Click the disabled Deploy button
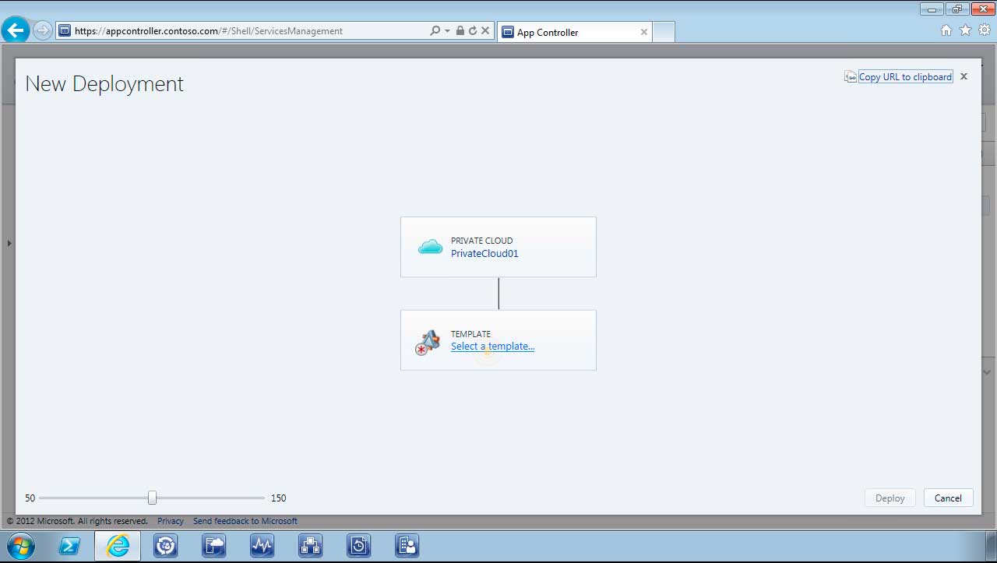The width and height of the screenshot is (997, 563). 890,498
